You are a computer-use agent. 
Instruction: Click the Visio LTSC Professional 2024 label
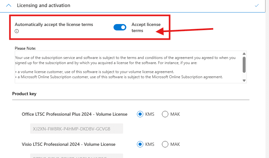(x=68, y=144)
